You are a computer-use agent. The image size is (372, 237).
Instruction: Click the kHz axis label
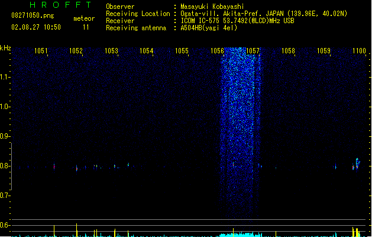click(x=5, y=48)
